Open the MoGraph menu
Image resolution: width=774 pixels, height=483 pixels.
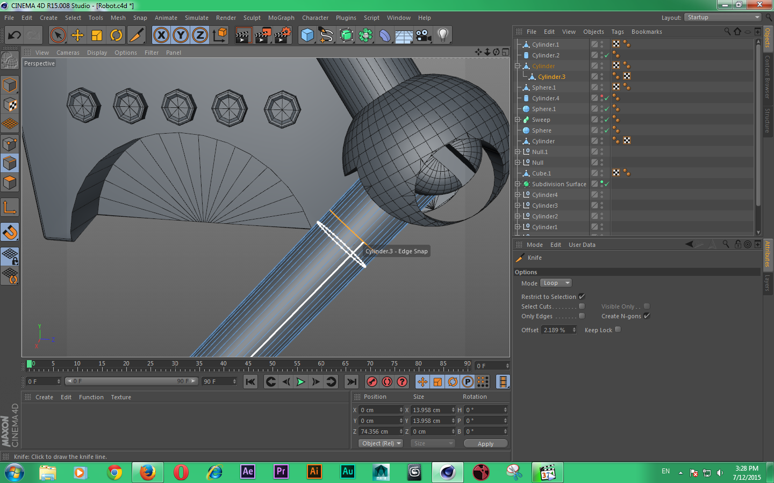[281, 18]
